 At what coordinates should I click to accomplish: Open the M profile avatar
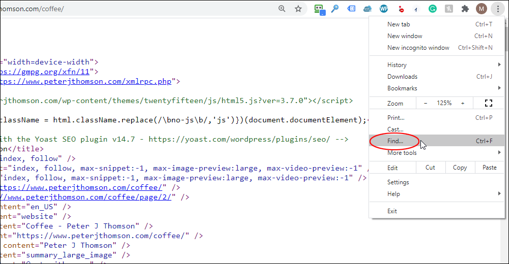482,9
